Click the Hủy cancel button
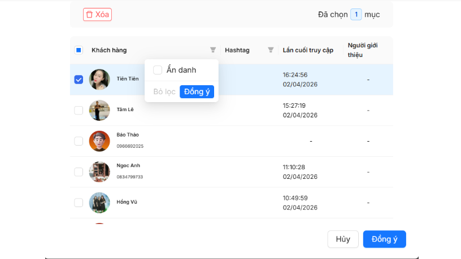This screenshot has height=259, width=461. [x=343, y=239]
